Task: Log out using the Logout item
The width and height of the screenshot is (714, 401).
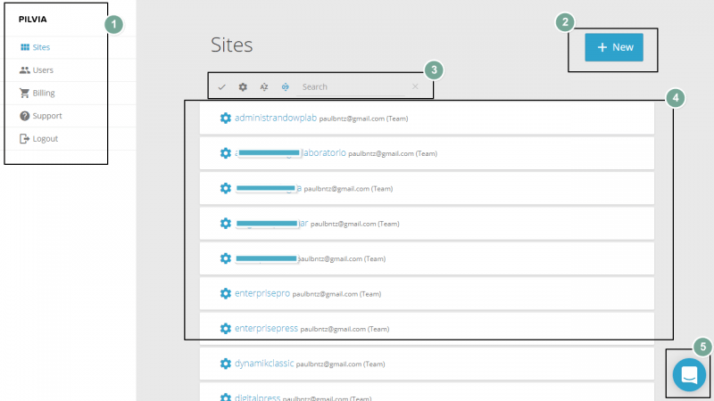Action: click(38, 139)
